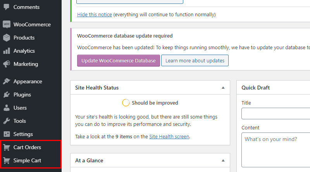The height and width of the screenshot is (172, 310).
Task: Click the Cart Orders shopping cart icon
Action: (7, 147)
